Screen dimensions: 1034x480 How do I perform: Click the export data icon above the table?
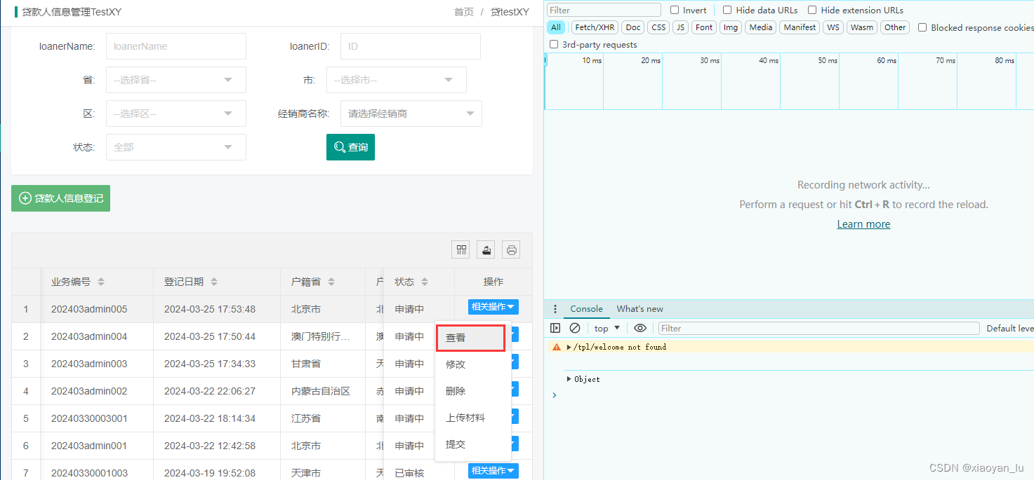coord(485,249)
